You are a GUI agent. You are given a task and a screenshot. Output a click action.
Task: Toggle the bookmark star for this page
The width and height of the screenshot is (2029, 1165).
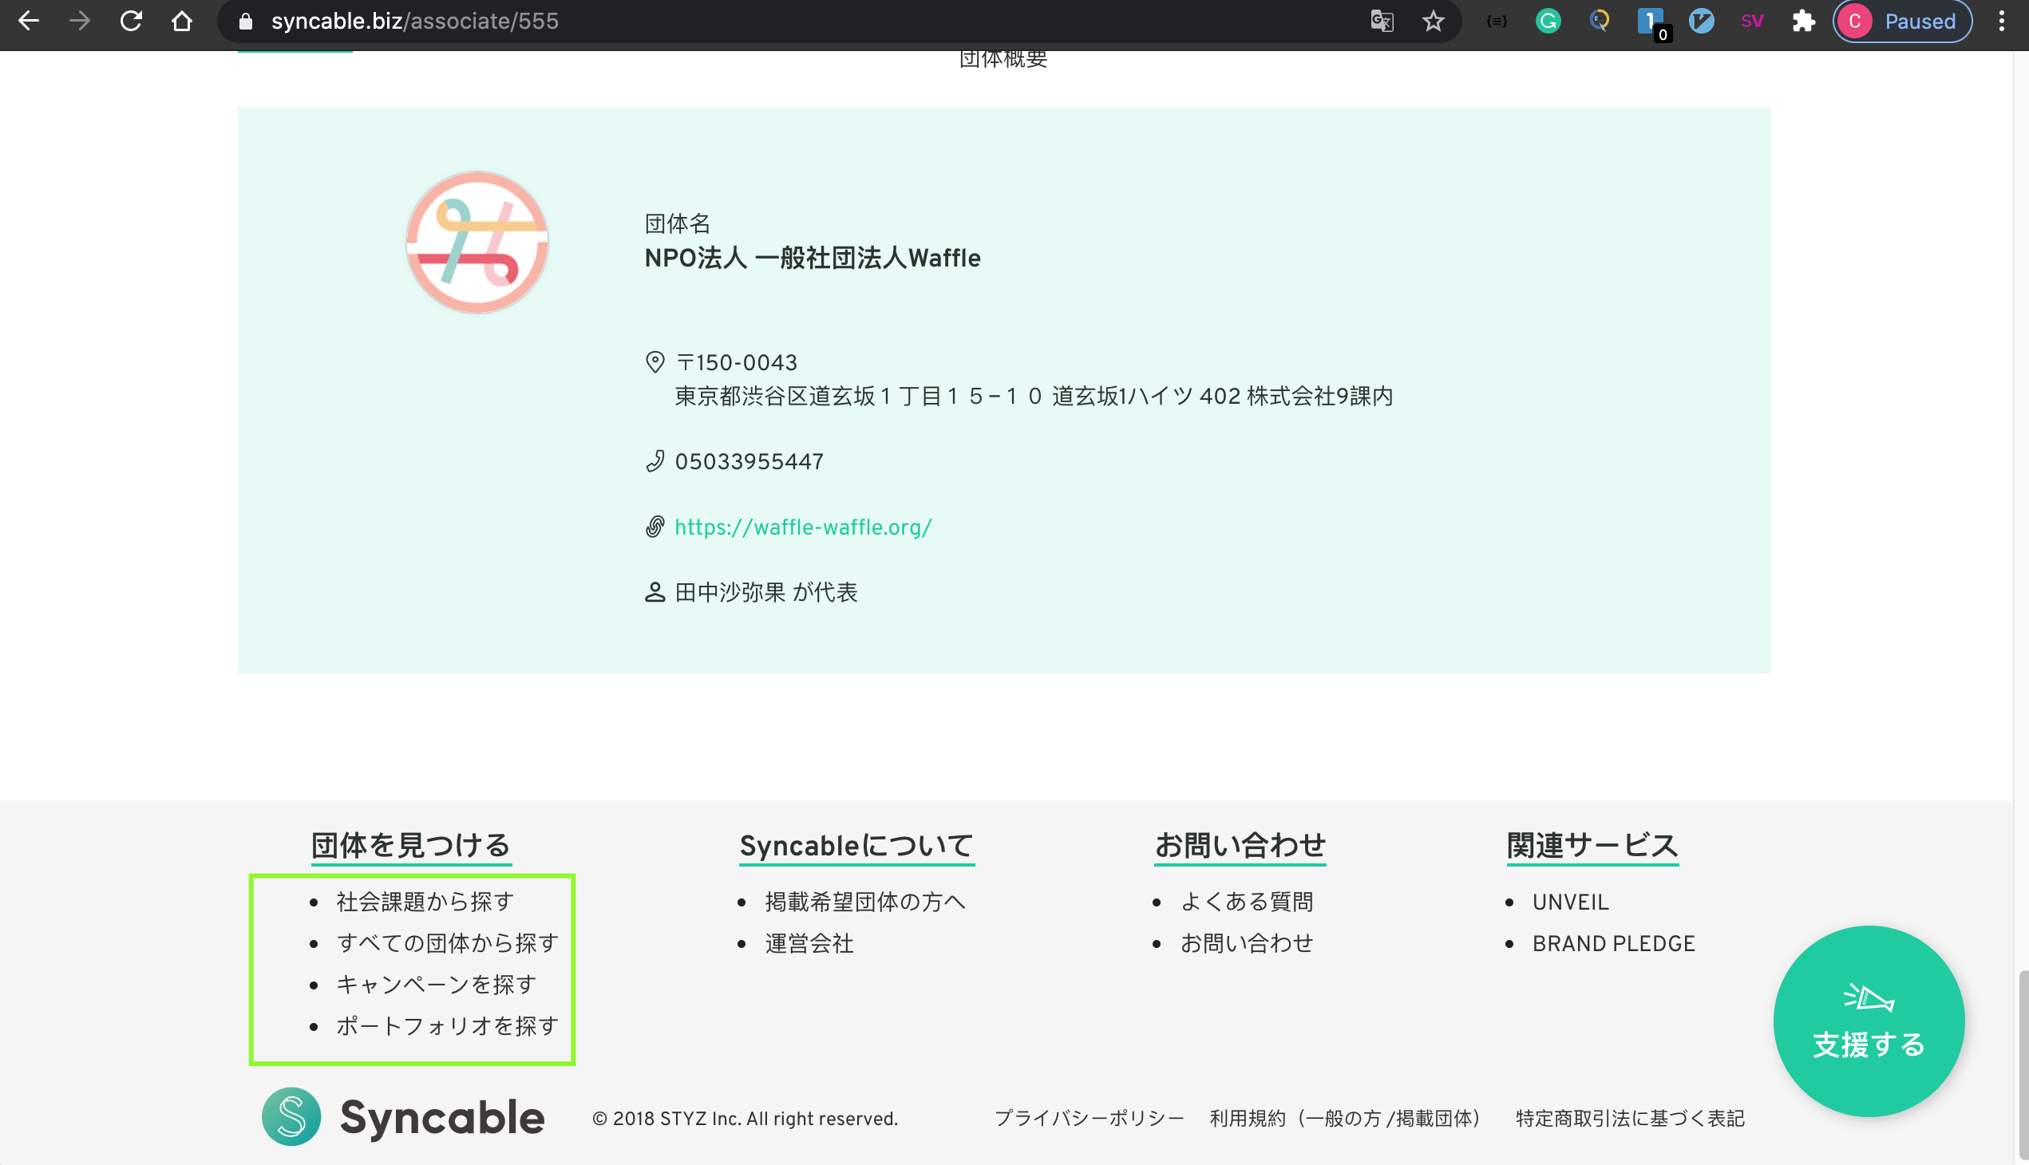1434,21
